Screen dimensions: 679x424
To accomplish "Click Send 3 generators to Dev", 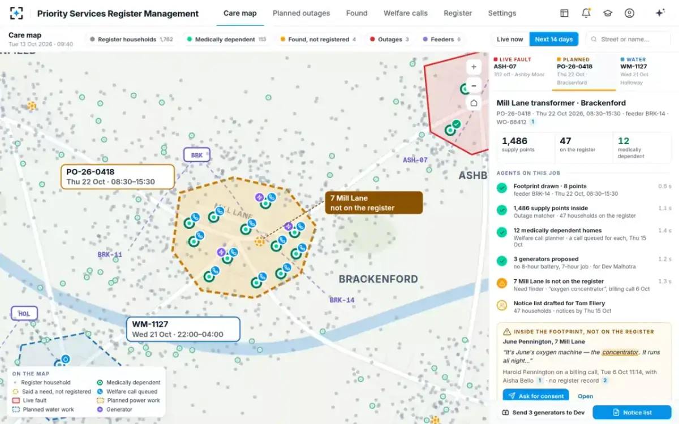I will (543, 413).
